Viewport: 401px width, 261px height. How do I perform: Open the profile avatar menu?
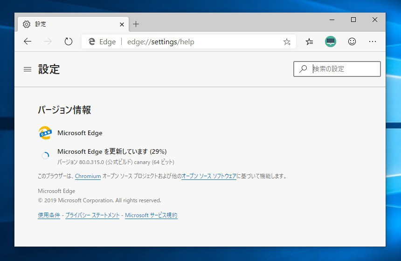point(331,41)
